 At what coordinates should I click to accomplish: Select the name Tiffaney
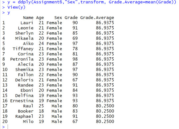[23, 49]
